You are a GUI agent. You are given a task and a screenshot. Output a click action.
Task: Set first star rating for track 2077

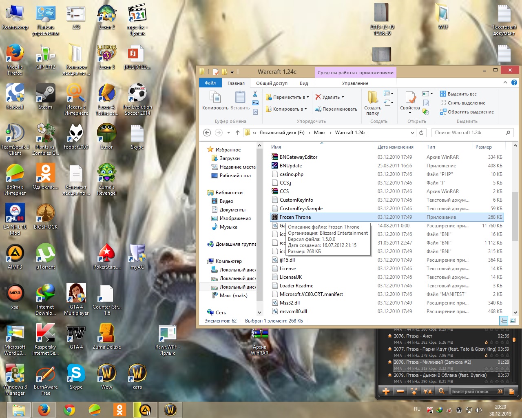click(486, 355)
